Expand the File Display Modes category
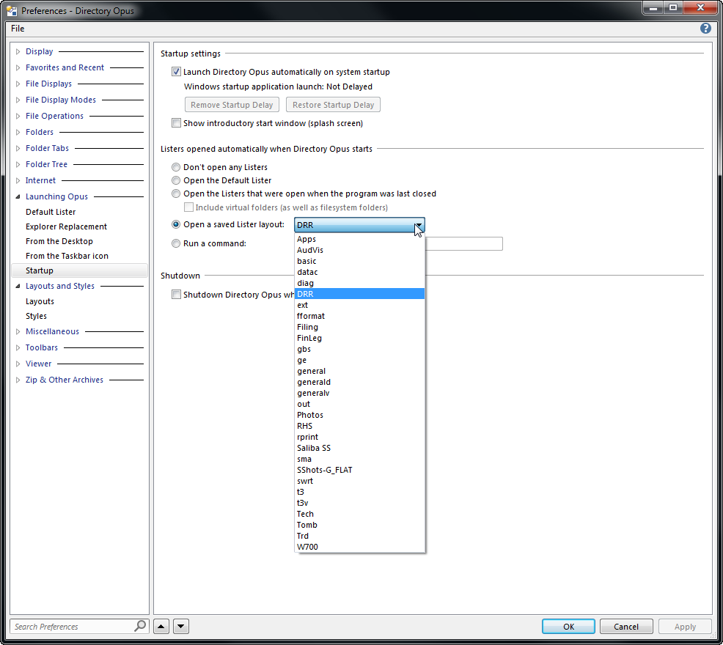 18,100
